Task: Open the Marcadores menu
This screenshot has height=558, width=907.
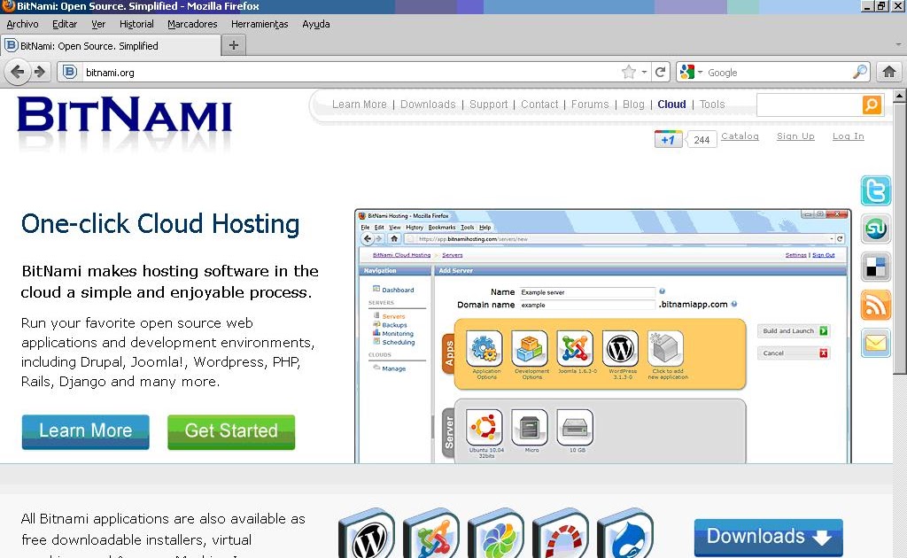Action: pos(192,24)
